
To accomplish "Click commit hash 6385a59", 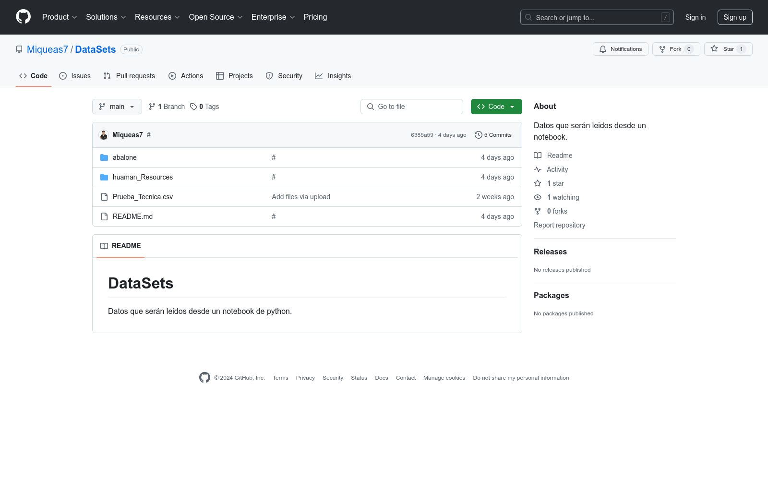I will point(422,135).
